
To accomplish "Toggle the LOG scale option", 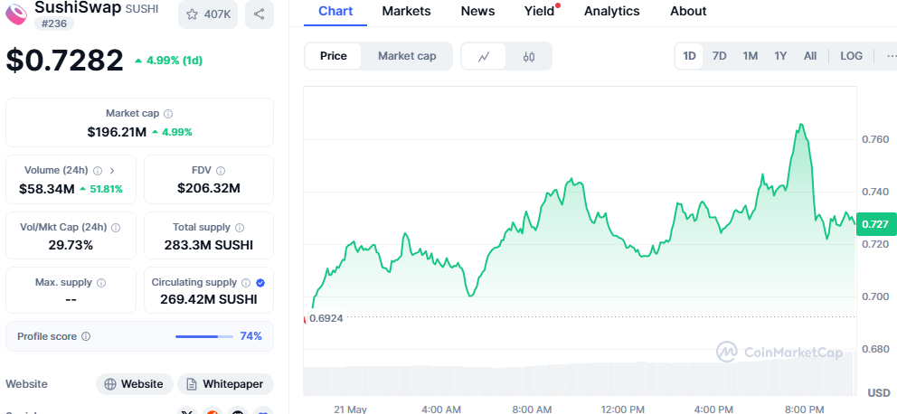I will (x=851, y=56).
